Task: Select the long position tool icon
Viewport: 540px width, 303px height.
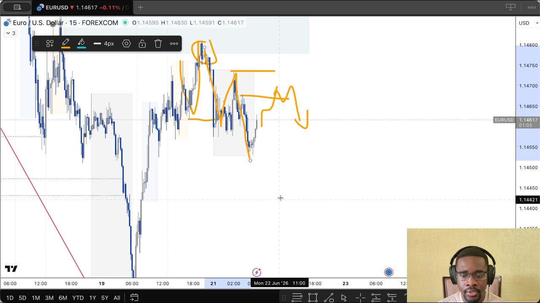Action: point(375,298)
